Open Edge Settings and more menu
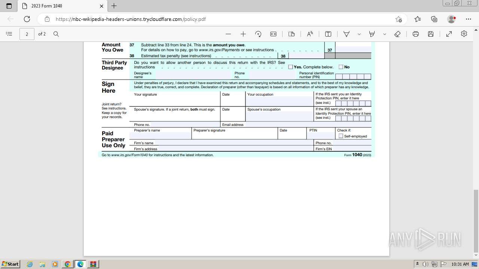 [x=469, y=19]
